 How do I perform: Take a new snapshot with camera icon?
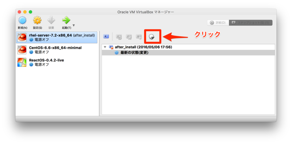[x=106, y=36]
